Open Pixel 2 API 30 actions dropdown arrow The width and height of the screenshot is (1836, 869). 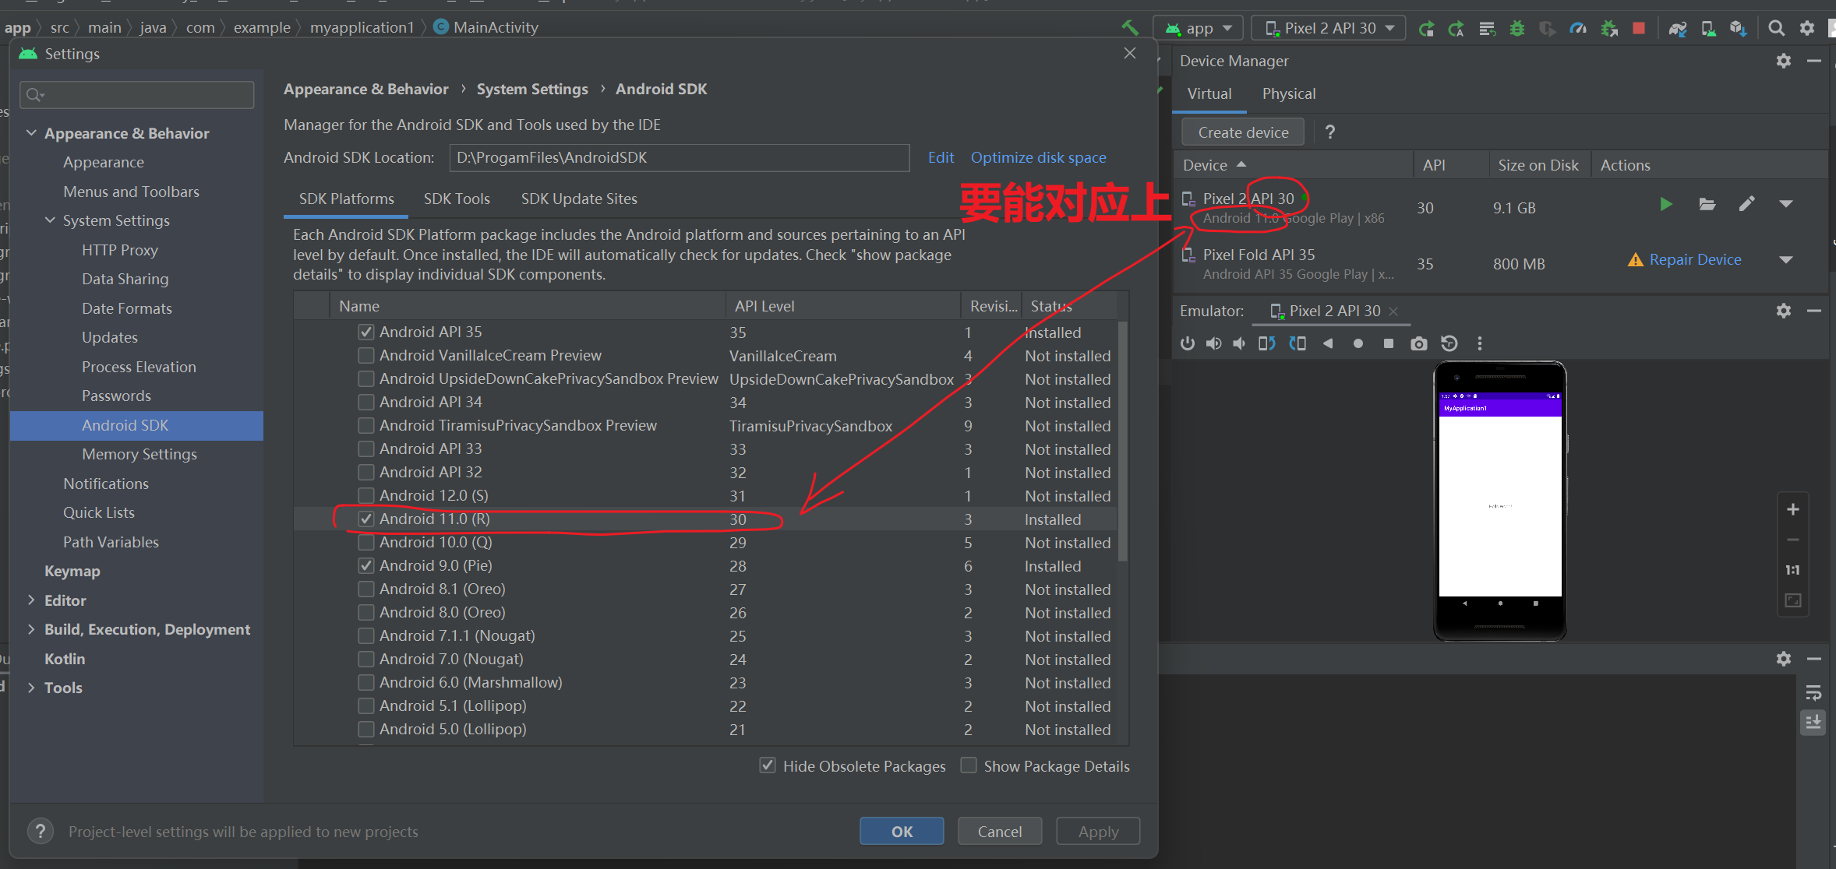1786,204
